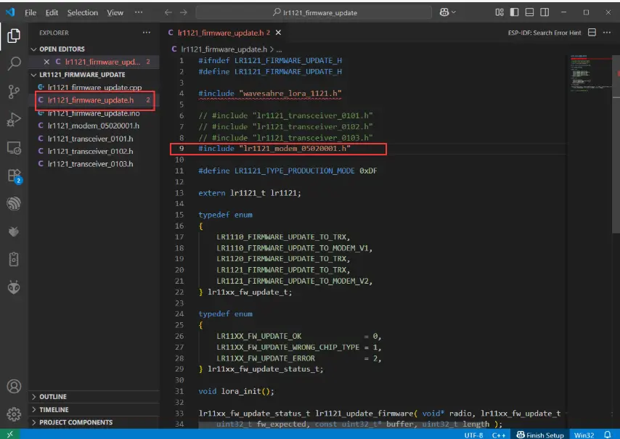Click Finish Setup in status bar
The image size is (620, 439).
coord(540,435)
